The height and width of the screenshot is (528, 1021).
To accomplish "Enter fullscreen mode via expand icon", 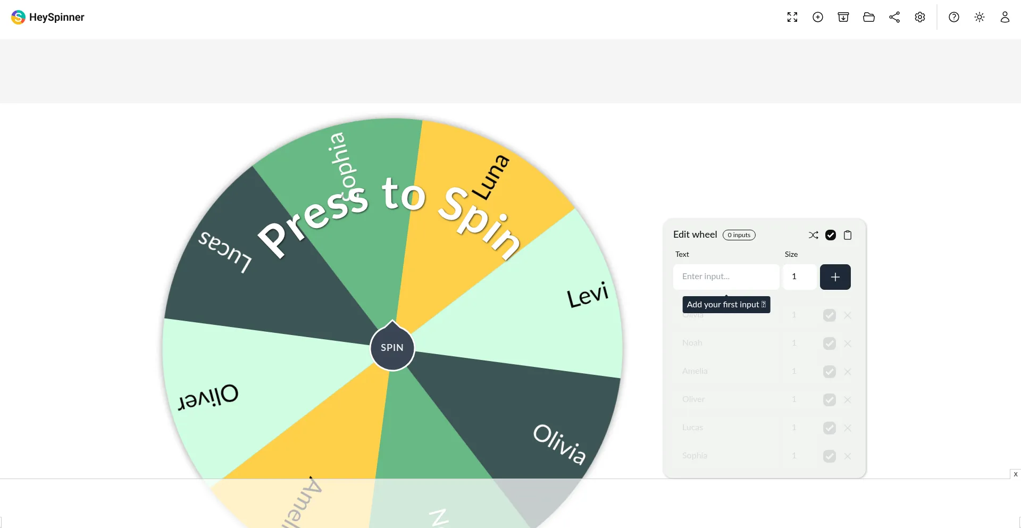I will pos(792,17).
